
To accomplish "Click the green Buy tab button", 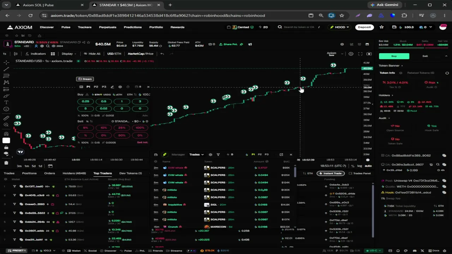I will coord(394,56).
